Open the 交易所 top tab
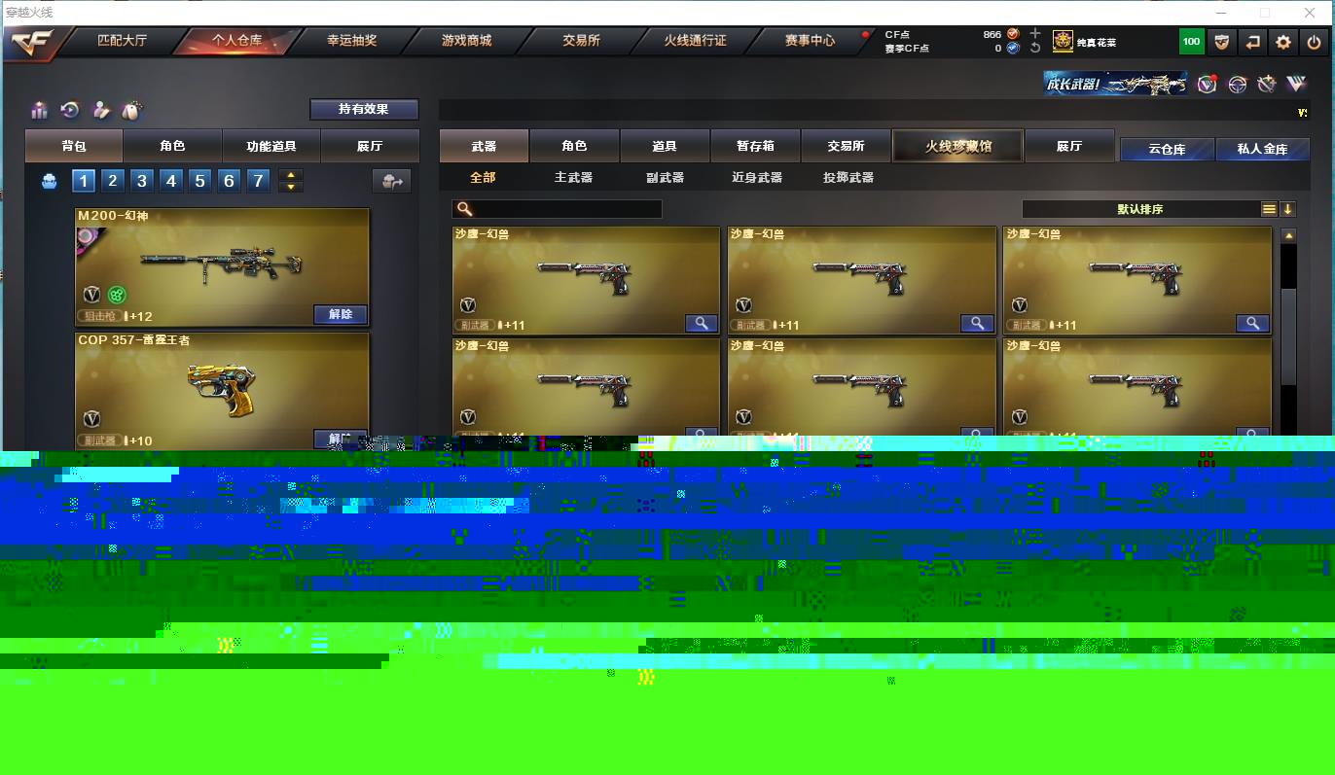 coord(581,41)
